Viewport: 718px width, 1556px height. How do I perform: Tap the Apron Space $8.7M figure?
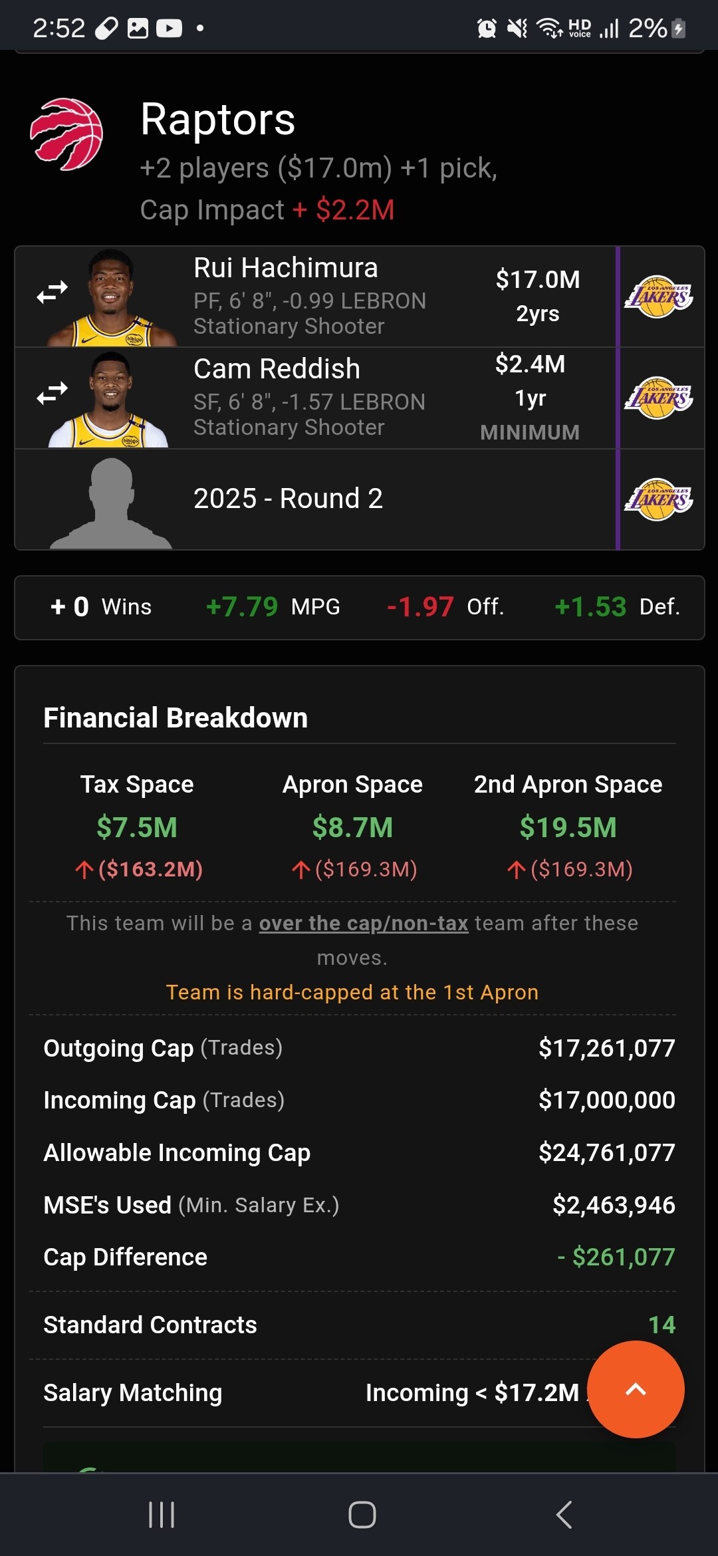(x=352, y=827)
